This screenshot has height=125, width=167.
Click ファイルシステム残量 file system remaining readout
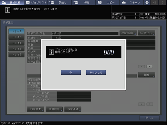point(152,17)
